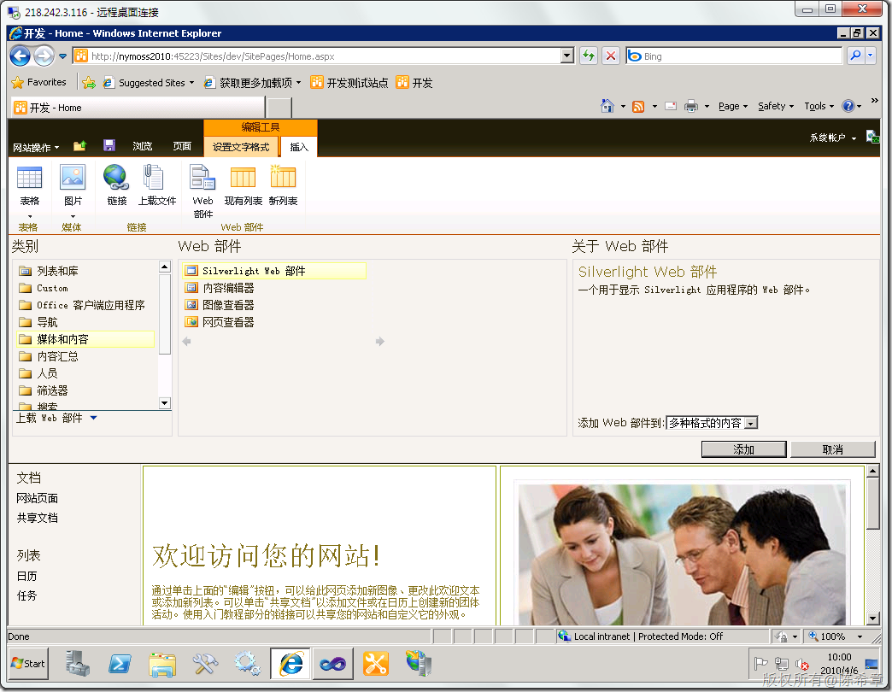Click the 添加 button
This screenshot has height=692, width=892.
coord(743,449)
